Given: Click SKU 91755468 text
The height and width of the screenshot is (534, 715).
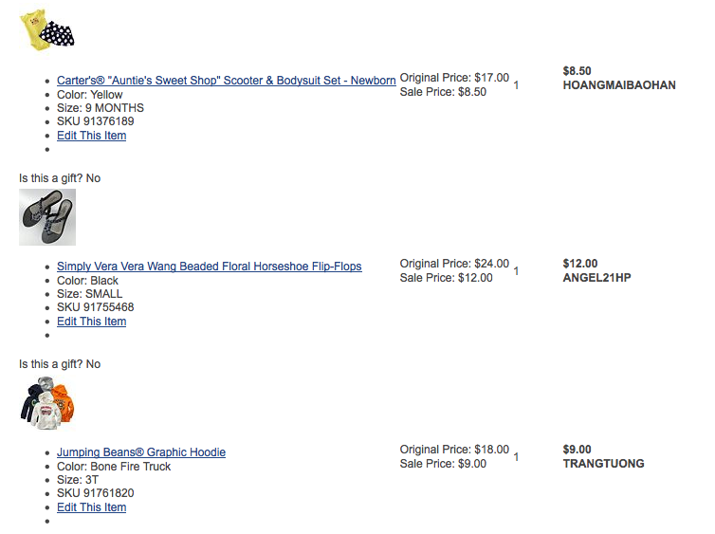Looking at the screenshot, I should 96,307.
